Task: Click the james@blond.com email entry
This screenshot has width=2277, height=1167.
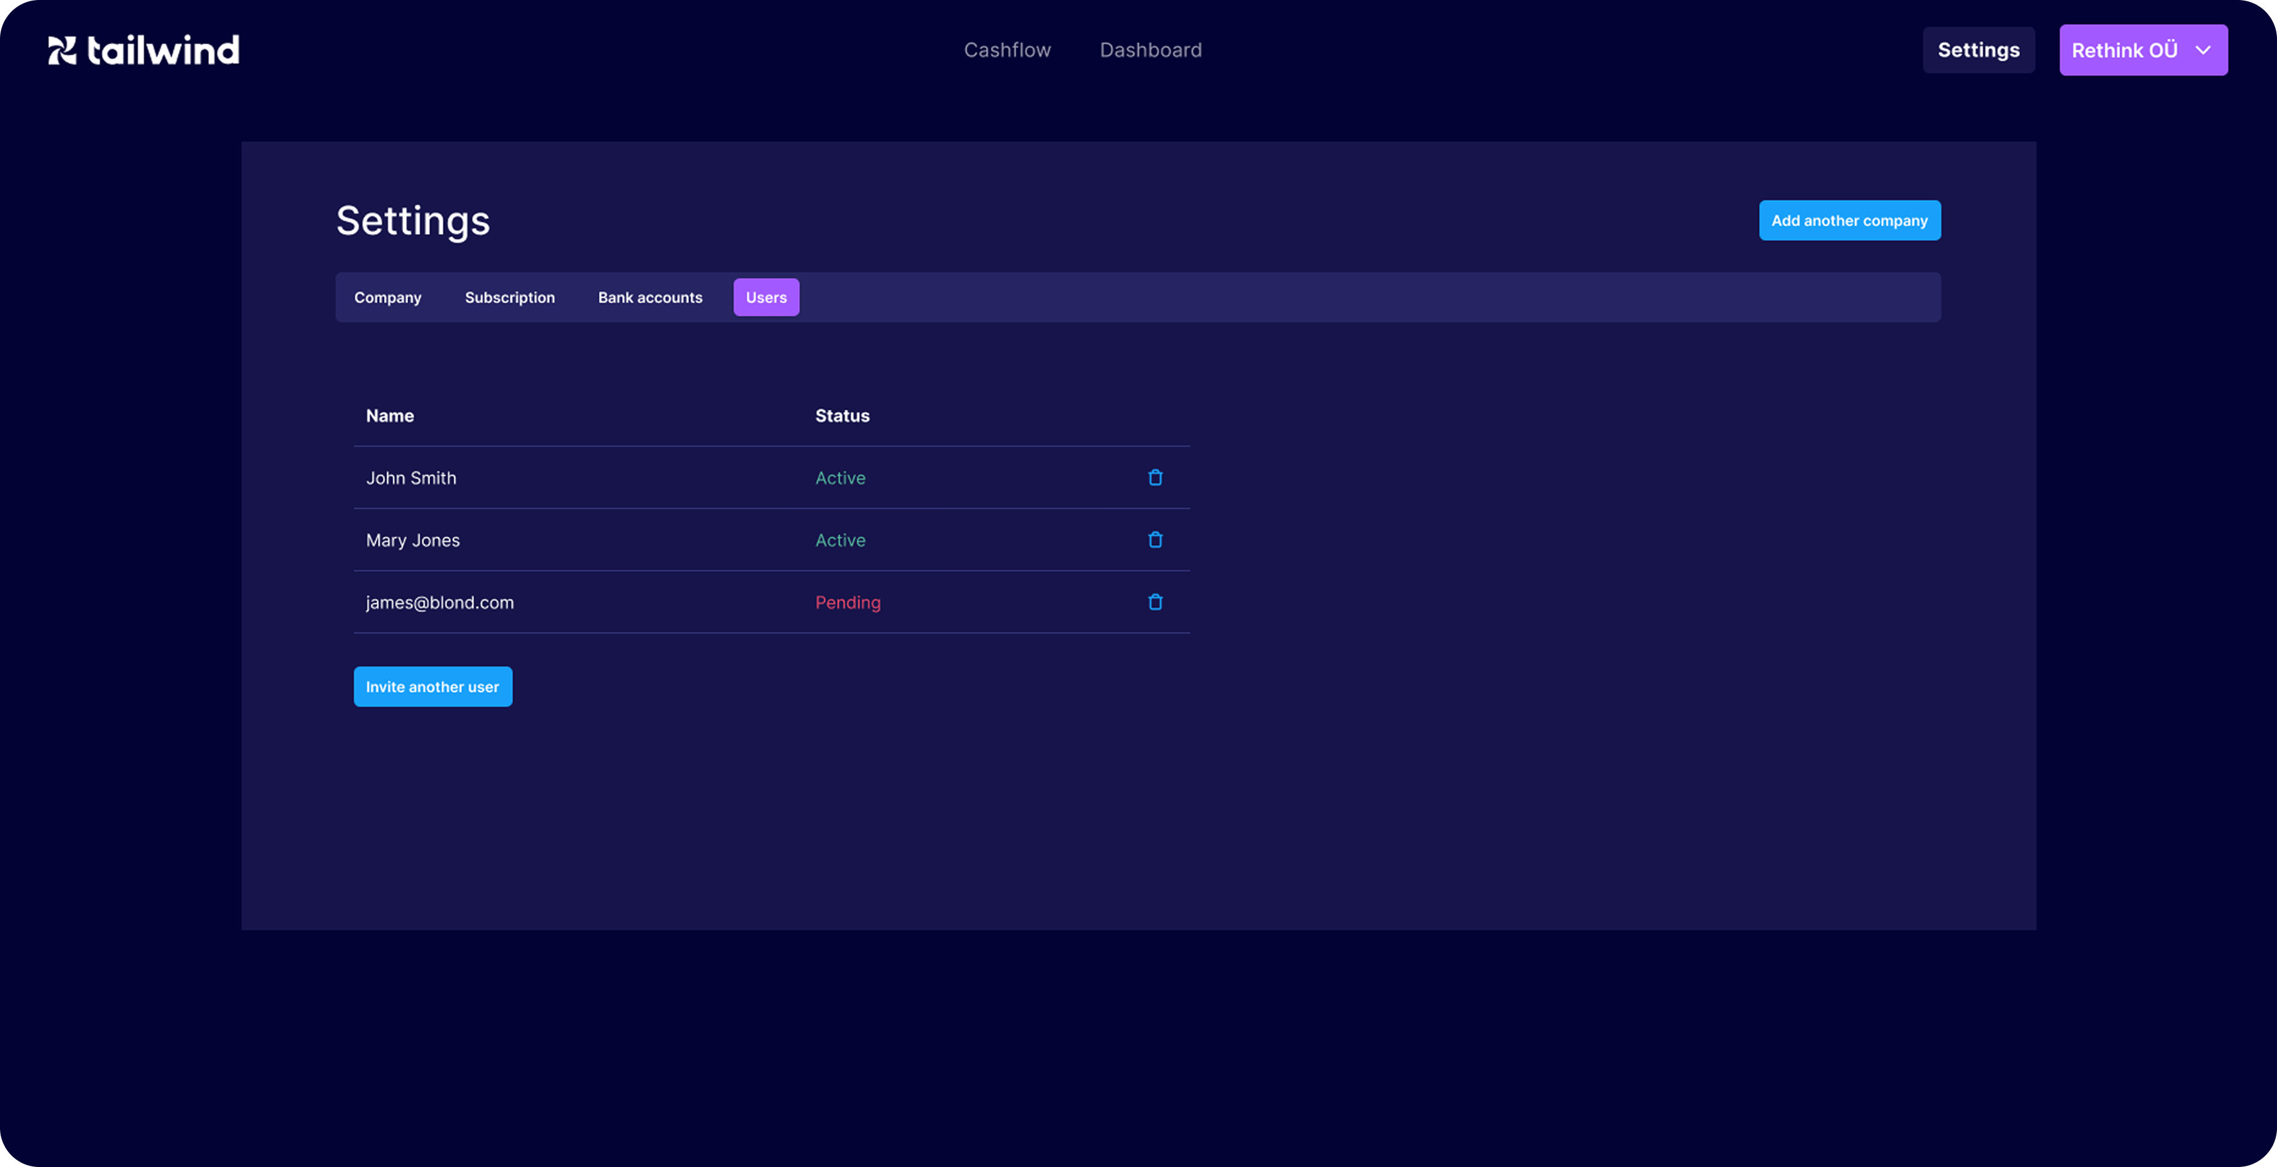Action: coord(439,603)
